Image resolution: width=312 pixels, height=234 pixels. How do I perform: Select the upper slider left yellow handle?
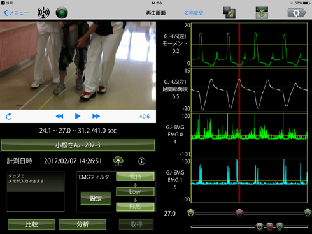click(x=190, y=213)
